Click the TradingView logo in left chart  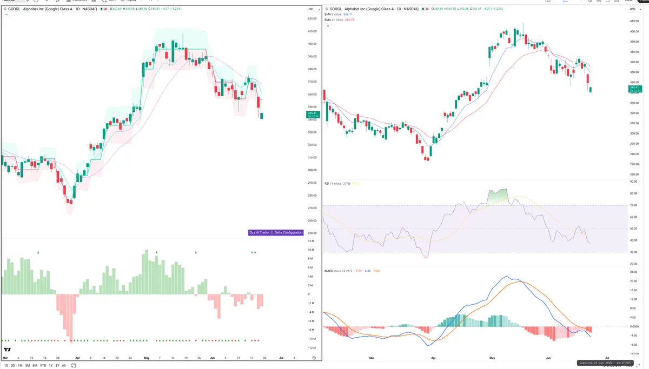coord(8,350)
